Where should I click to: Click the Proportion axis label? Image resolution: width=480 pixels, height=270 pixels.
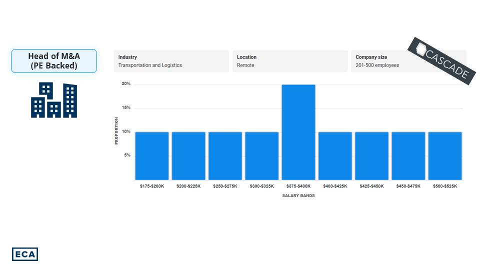coord(116,131)
